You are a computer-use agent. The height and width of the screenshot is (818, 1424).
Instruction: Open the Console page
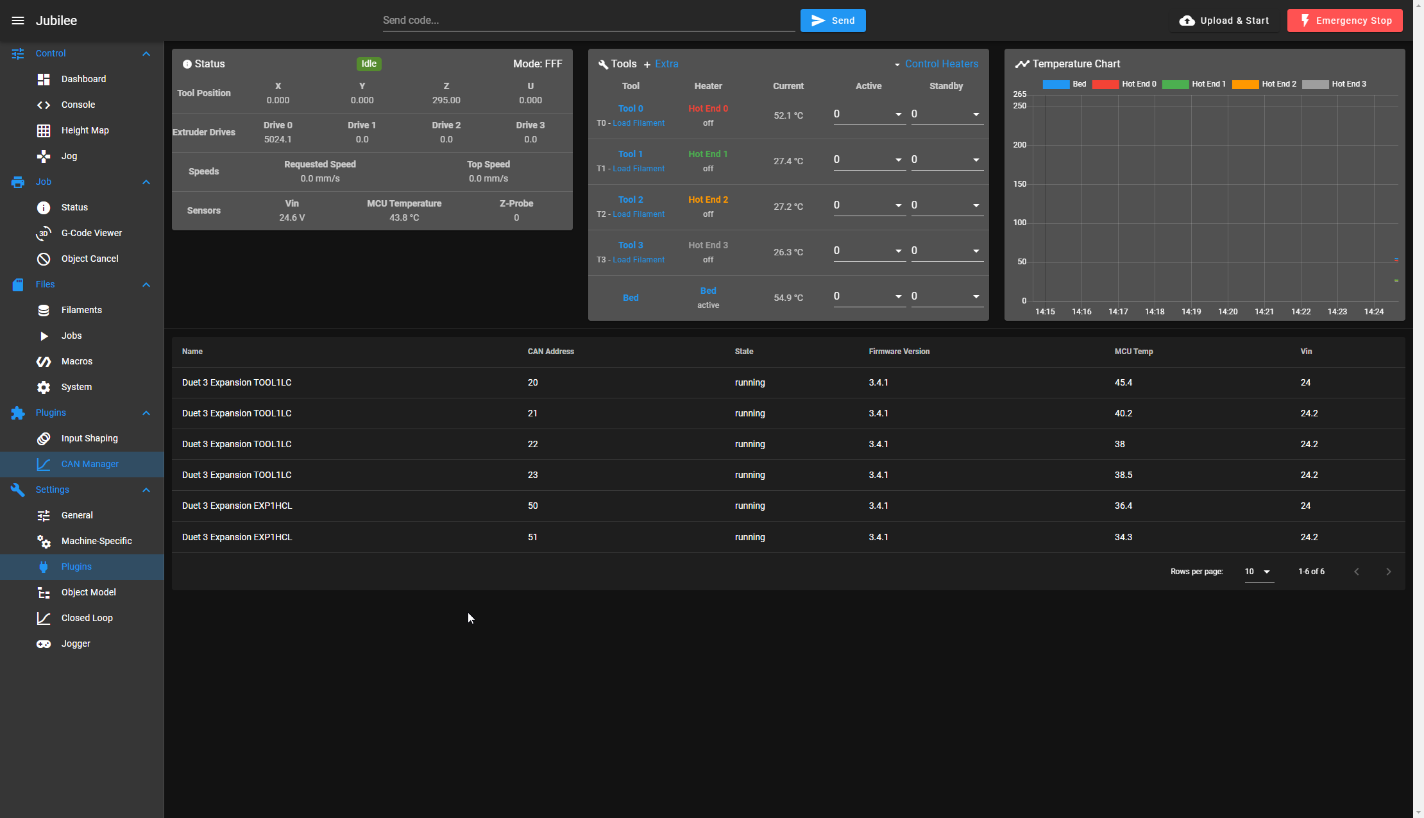click(78, 105)
